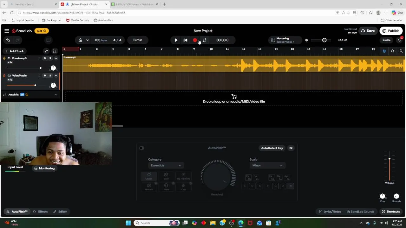Click the track collapse view icon

point(55,51)
